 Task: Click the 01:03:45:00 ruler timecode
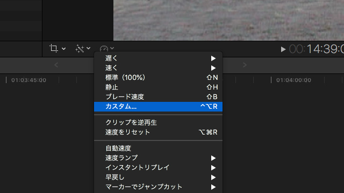pyautogui.click(x=28, y=80)
